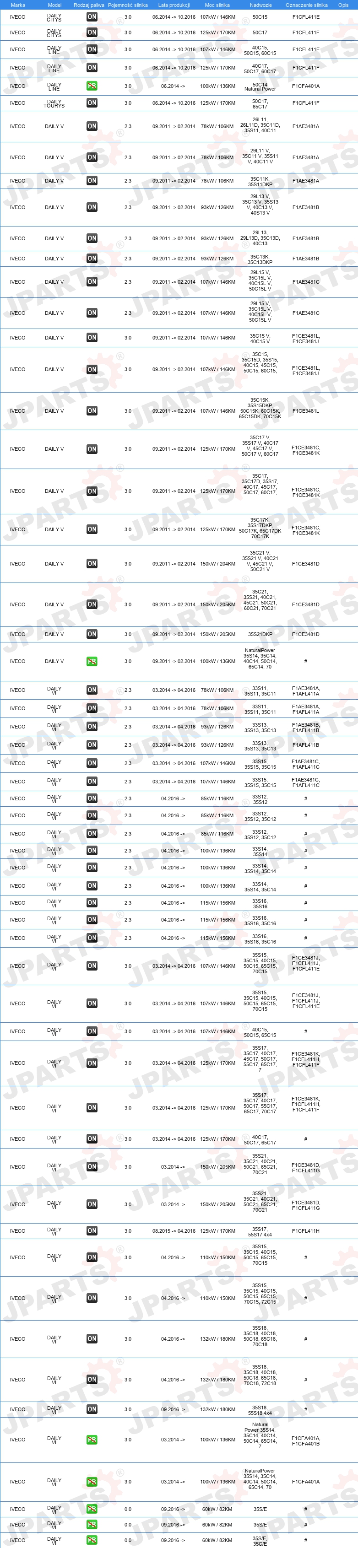Click the ON icon in the 35C15K, 35S15DKP row
This screenshot has width=358, height=1548.
pyautogui.click(x=92, y=411)
